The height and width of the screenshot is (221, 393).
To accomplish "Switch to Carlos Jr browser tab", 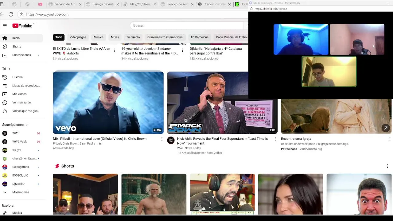I will point(214,4).
